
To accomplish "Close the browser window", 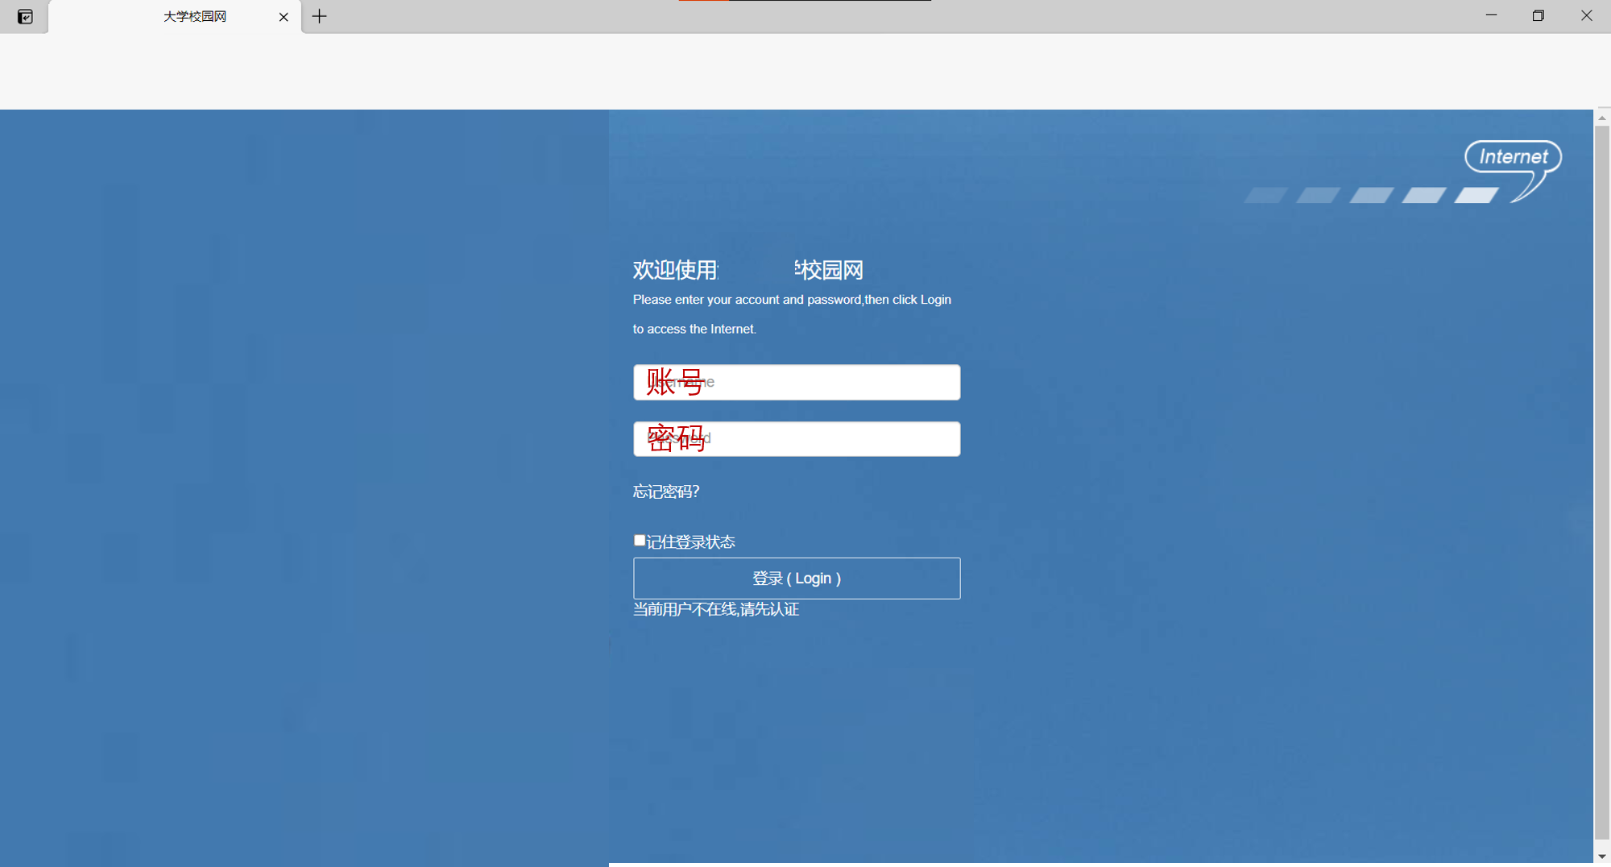I will point(1587,15).
